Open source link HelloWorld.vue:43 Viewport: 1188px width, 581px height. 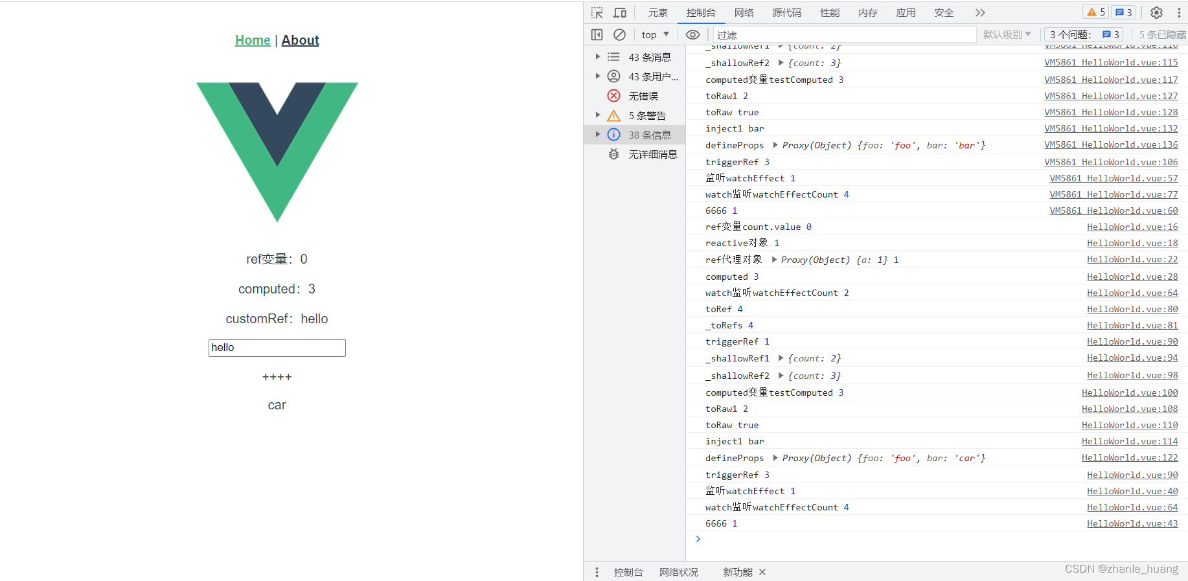tap(1132, 523)
